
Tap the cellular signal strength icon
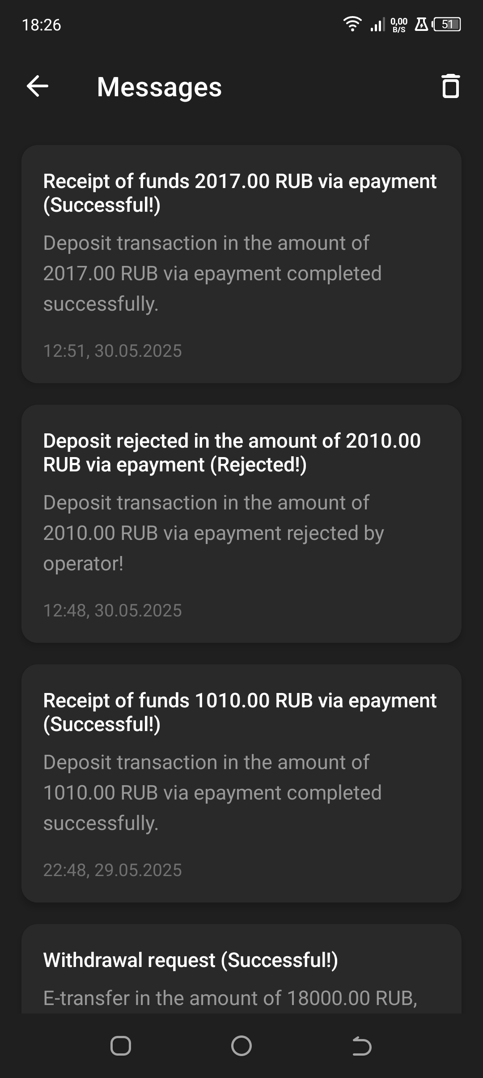pos(377,24)
